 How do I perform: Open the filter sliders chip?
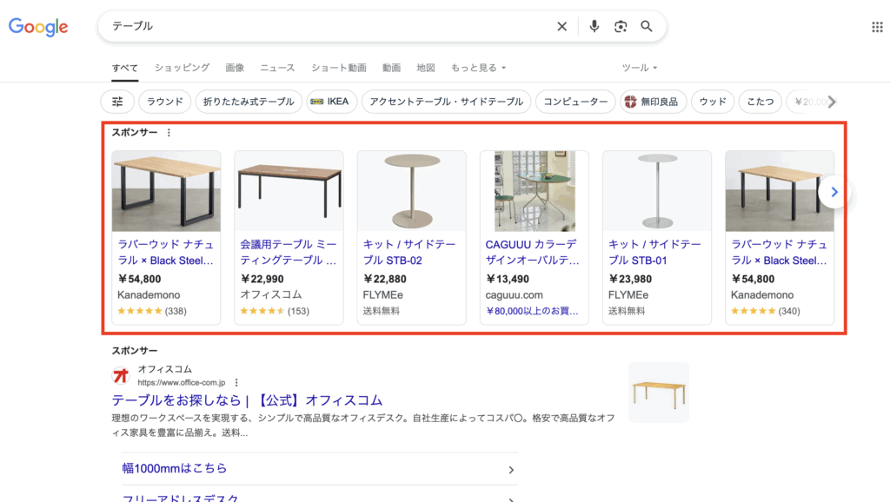pos(117,102)
